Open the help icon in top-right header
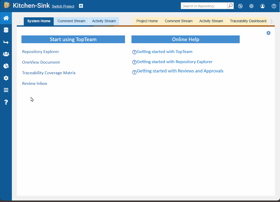Screen dimensions: 280x202 click(x=274, y=6)
